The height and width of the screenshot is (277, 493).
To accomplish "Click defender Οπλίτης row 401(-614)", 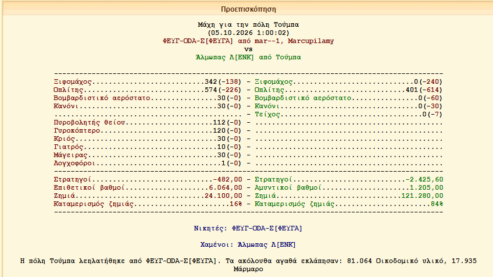I will pyautogui.click(x=349, y=90).
